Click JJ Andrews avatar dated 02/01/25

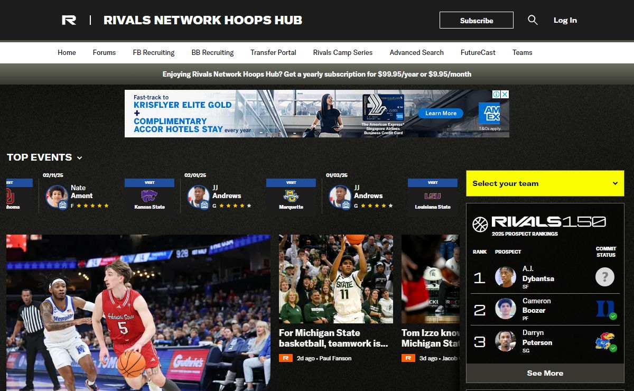(x=198, y=197)
